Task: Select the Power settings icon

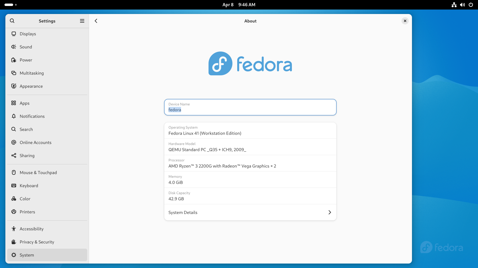Action: pyautogui.click(x=14, y=60)
